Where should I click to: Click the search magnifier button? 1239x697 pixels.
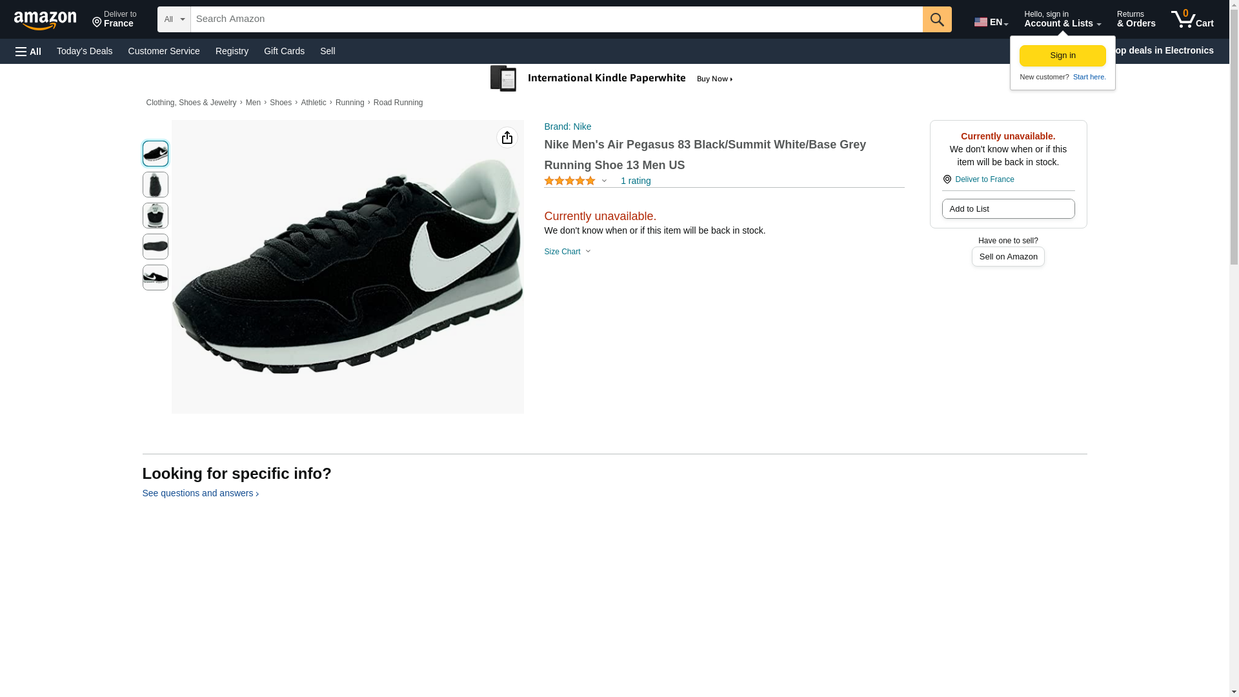coord(936,19)
